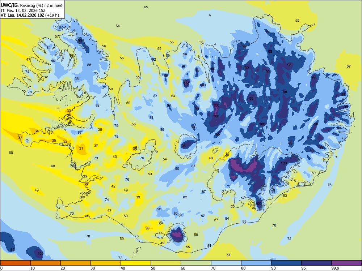Pick the pale green 60–70 legend swatch
The height and width of the screenshot is (271, 362).
pyautogui.click(x=196, y=263)
